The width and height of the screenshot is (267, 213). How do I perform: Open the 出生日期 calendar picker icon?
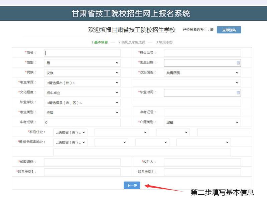click(238, 63)
